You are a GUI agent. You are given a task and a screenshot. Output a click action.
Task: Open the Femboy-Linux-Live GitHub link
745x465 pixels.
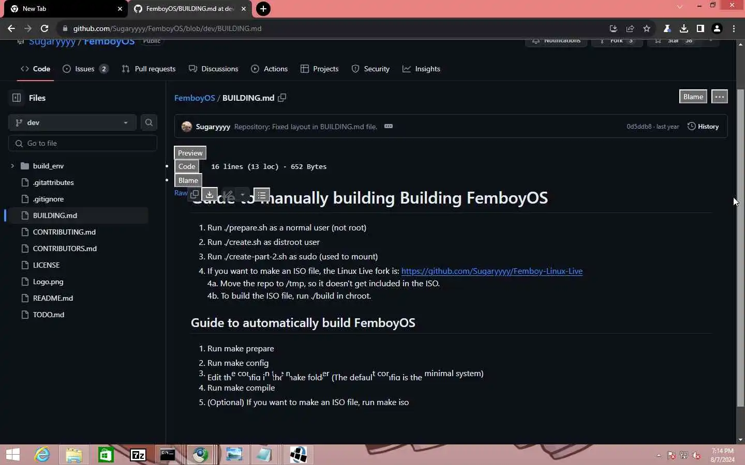(x=491, y=271)
